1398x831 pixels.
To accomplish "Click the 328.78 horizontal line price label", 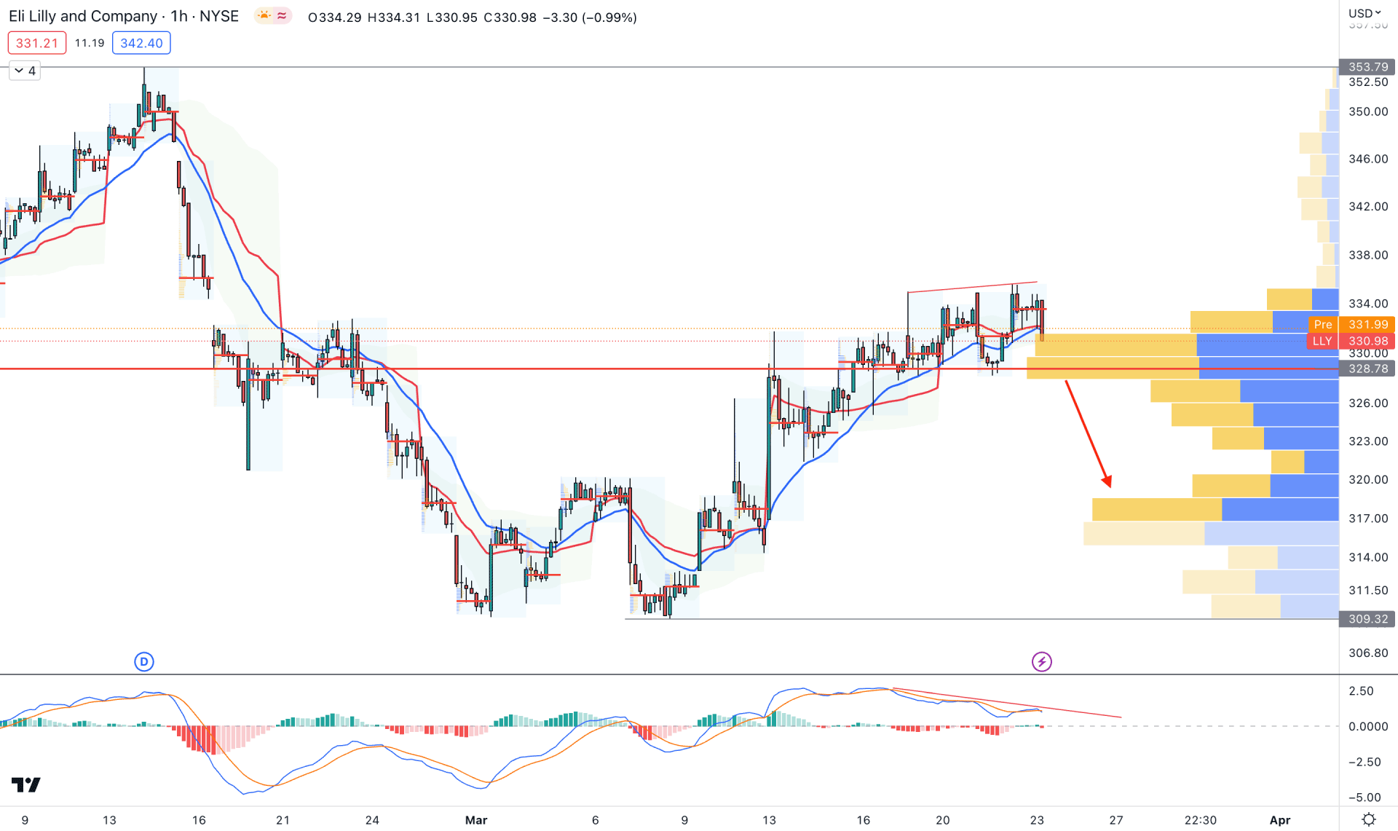I will (1367, 369).
